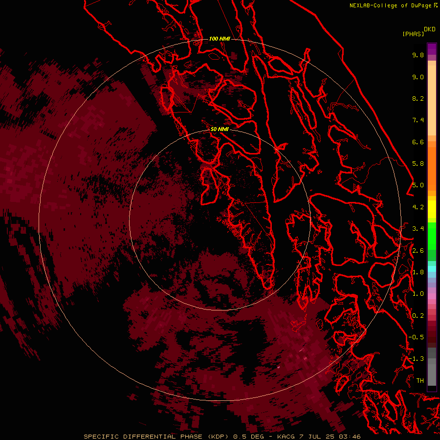Click the 8.2 scale value

(x=418, y=98)
